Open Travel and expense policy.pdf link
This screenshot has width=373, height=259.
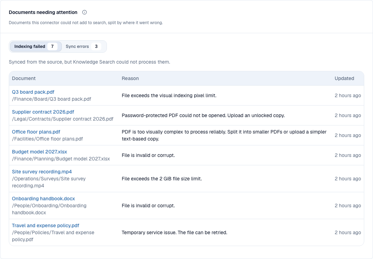coord(46,225)
